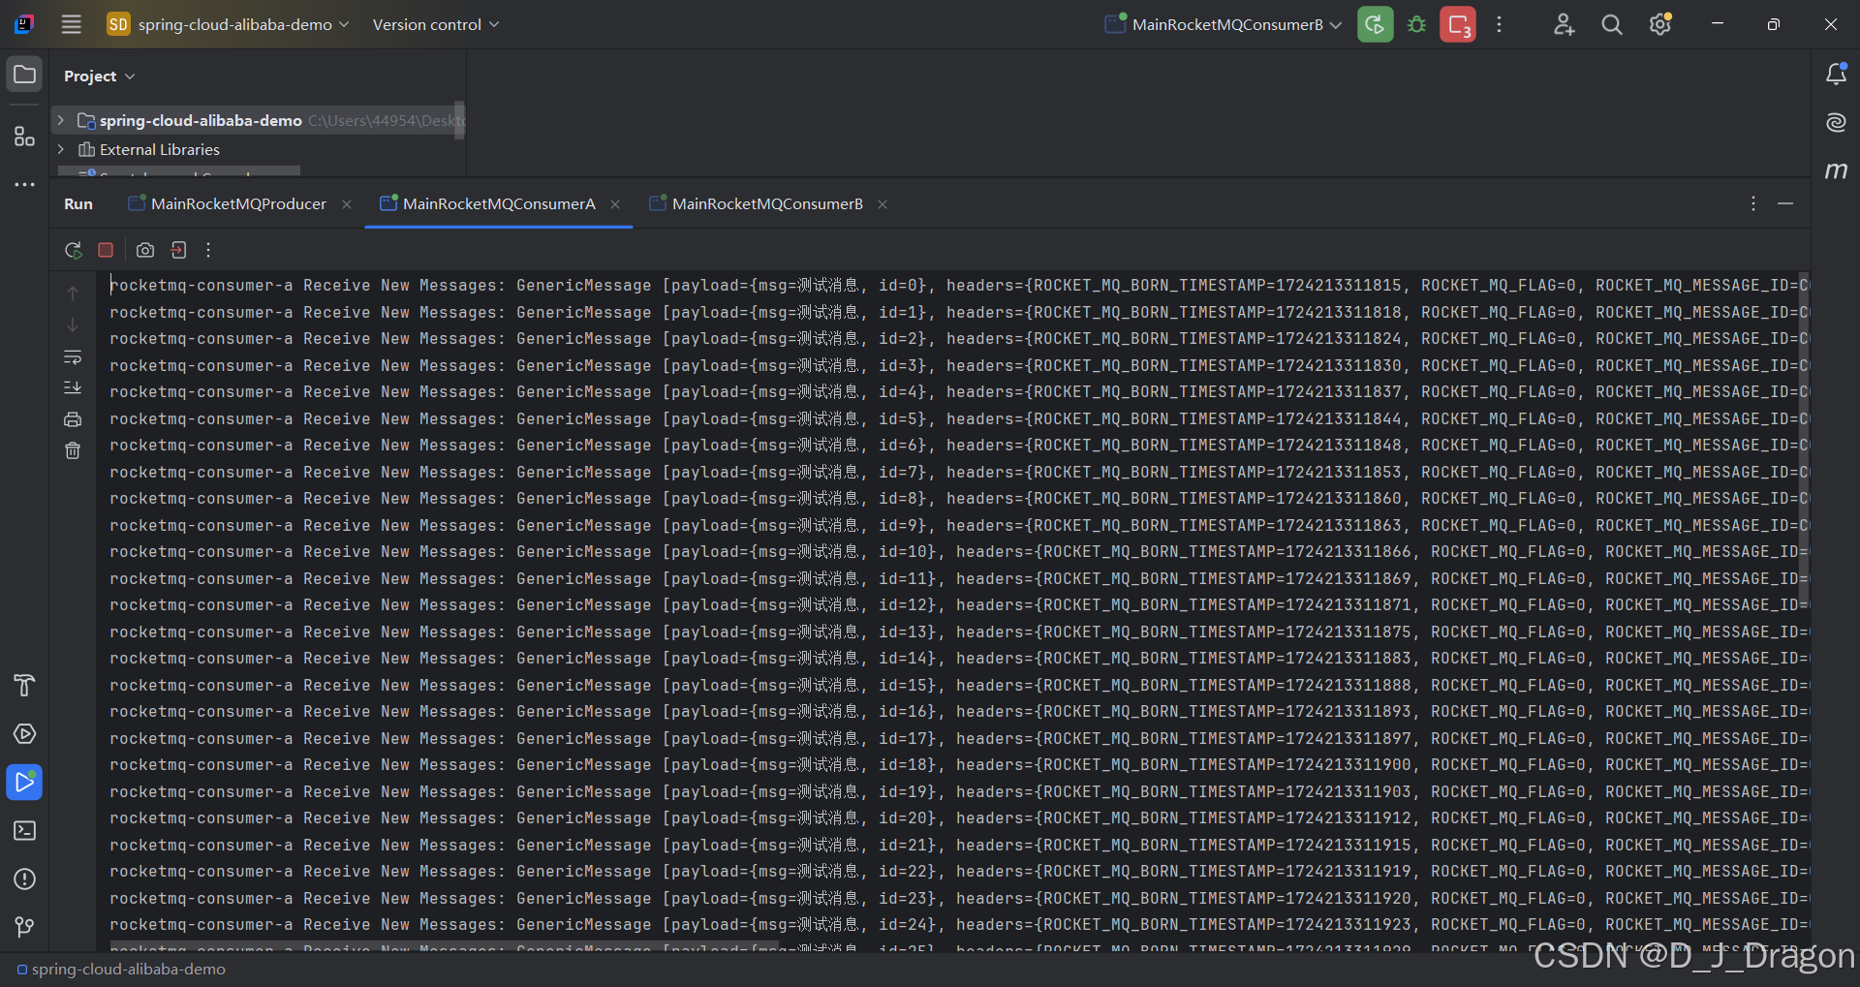
Task: Expand the External Libraries tree node
Action: click(61, 149)
